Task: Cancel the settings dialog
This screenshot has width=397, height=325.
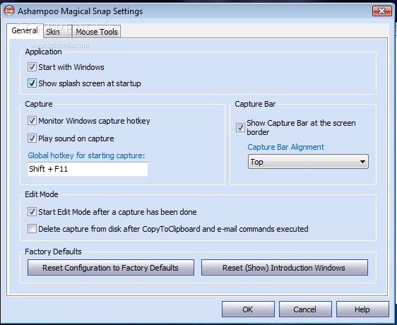Action: [x=305, y=309]
